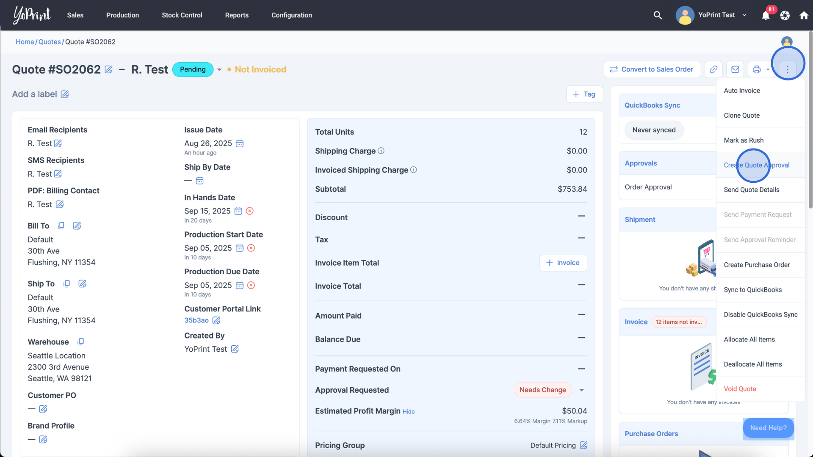Viewport: 813px width, 457px height.
Task: Click the search magnifier icon in header
Action: [658, 15]
